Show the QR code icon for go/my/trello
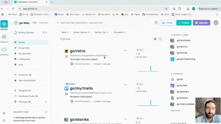The height and width of the screenshot is (124, 221). [66, 94]
